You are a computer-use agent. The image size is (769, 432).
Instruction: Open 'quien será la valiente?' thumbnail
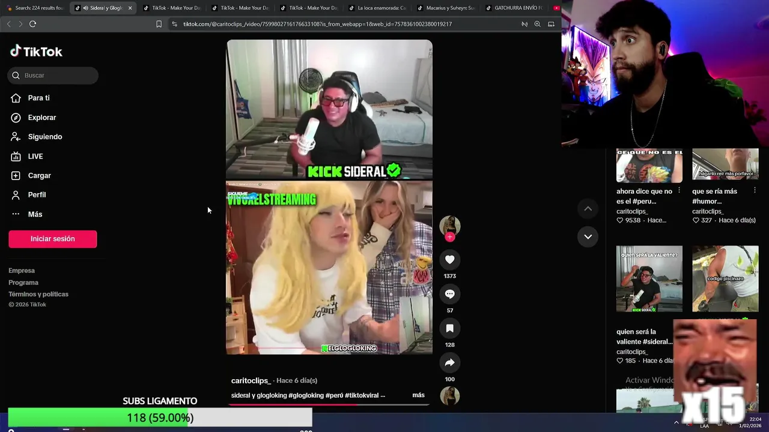(x=649, y=278)
